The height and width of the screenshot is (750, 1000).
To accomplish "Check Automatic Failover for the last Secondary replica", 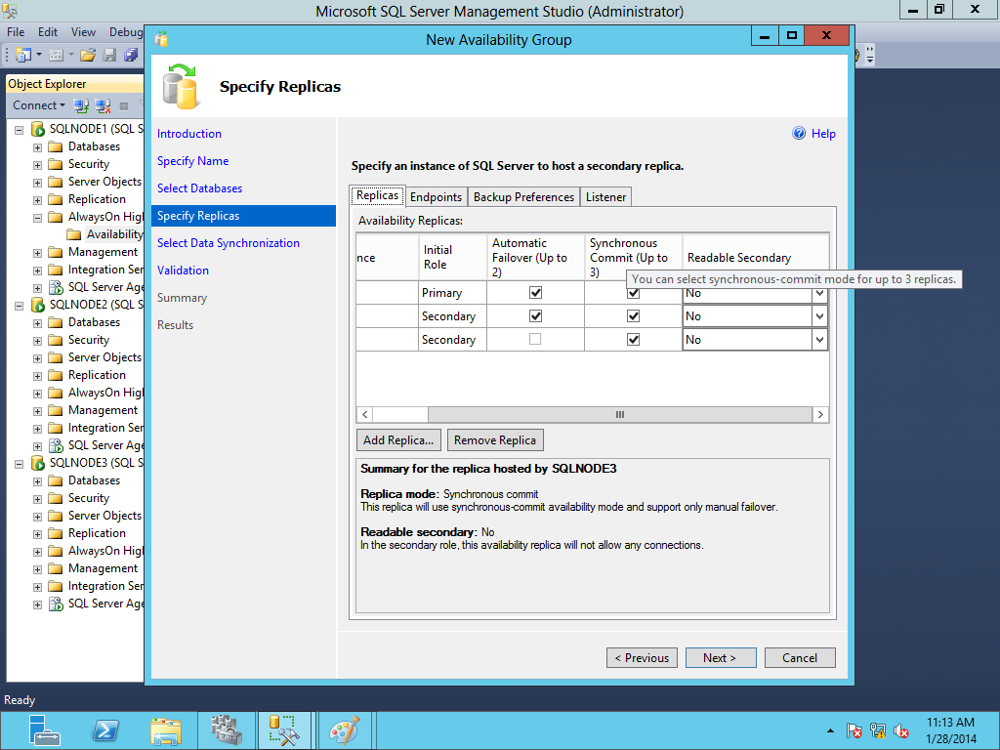I will (x=536, y=339).
